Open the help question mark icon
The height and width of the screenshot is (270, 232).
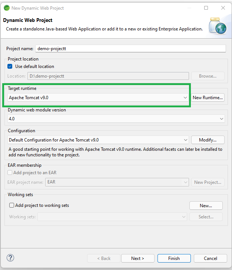pyautogui.click(x=10, y=258)
